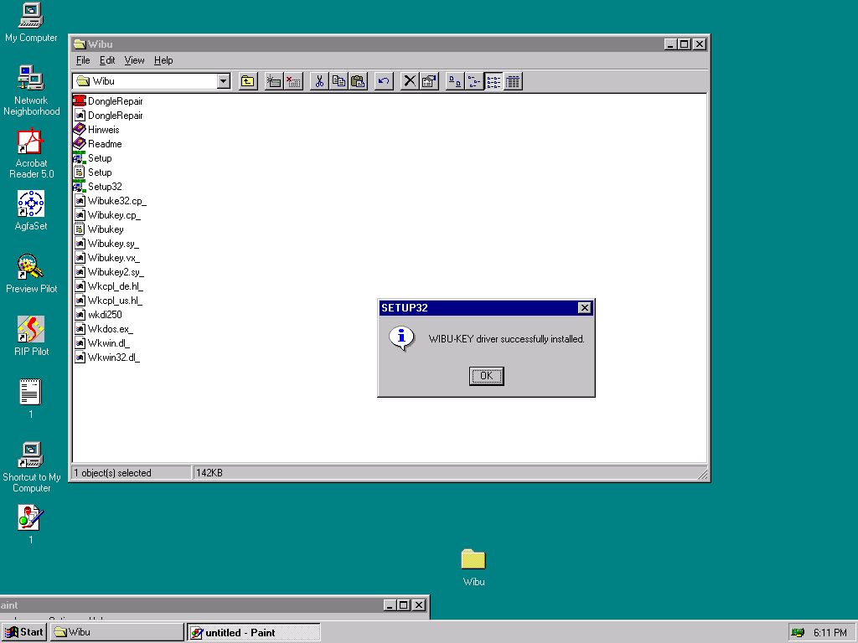Undo the last action via toolbar
The image size is (858, 643).
384,81
